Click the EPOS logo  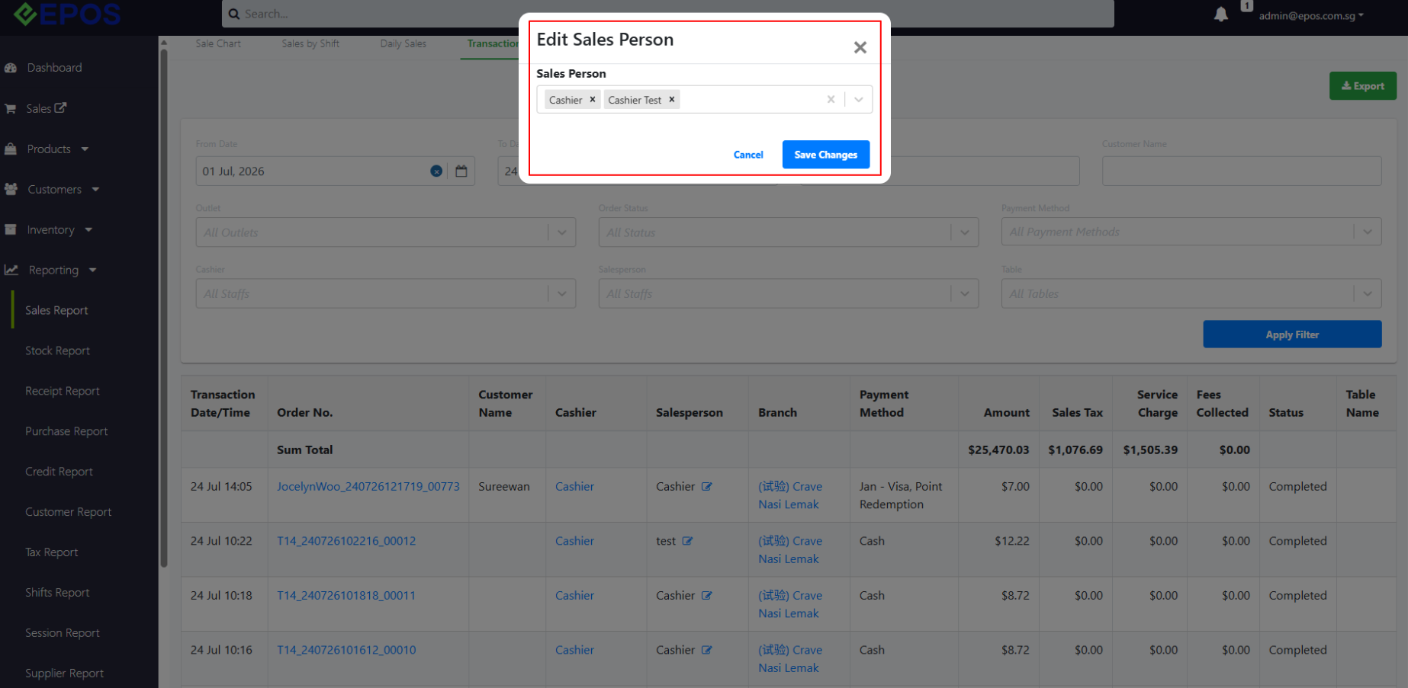click(x=67, y=14)
